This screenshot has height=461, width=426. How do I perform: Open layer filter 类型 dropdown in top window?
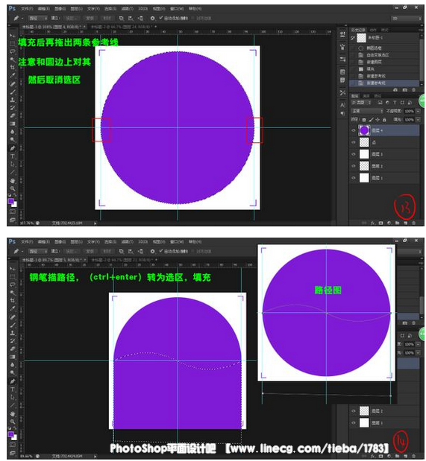tap(361, 103)
